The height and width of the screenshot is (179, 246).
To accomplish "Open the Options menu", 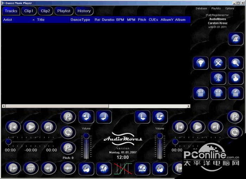I will [x=229, y=8].
